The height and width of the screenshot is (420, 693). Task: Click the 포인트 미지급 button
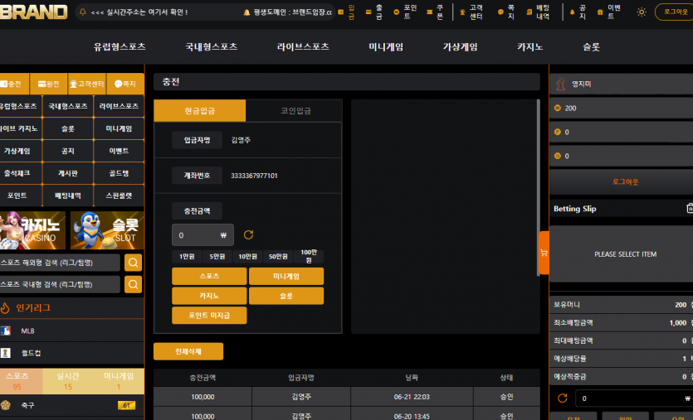pos(209,316)
